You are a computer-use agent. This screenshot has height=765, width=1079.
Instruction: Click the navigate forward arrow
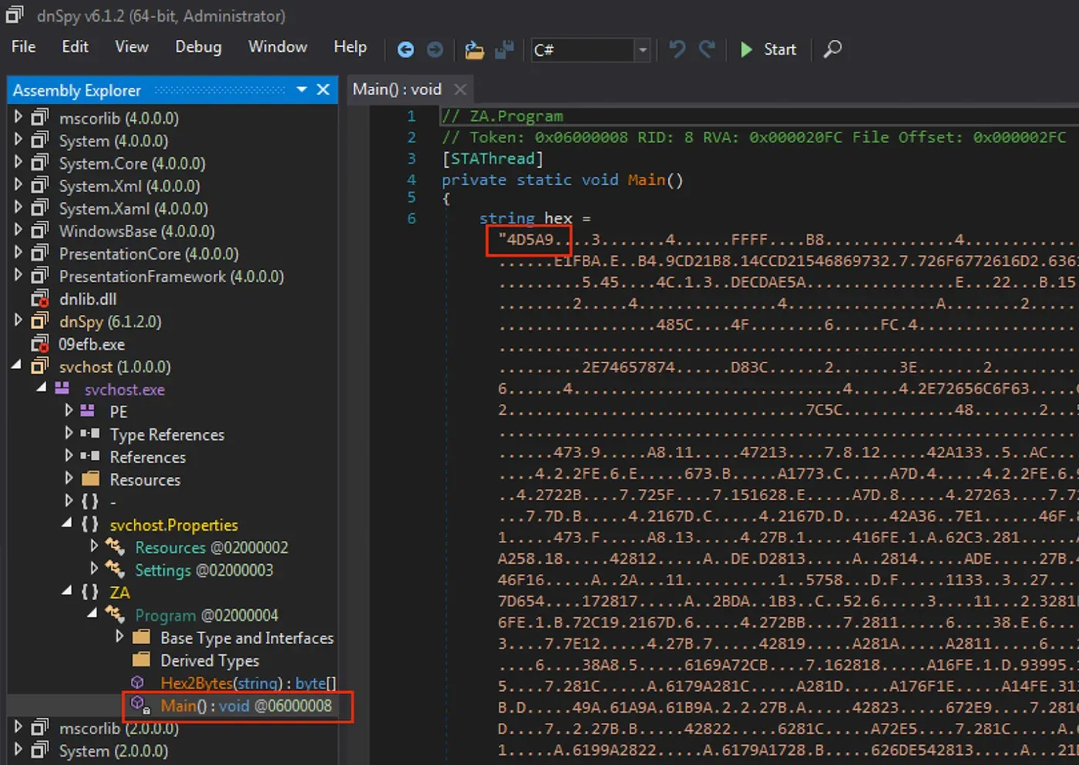pyautogui.click(x=434, y=49)
